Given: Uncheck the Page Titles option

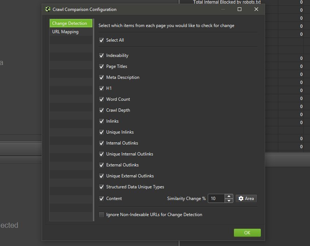Looking at the screenshot, I should pos(101,66).
